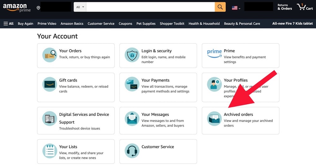Click the Digital Services devices icon

50,119
